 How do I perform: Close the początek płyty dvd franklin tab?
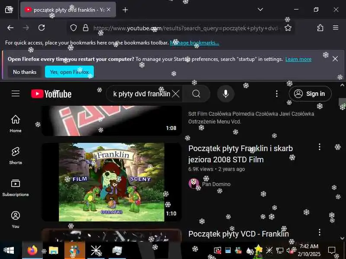109,9
